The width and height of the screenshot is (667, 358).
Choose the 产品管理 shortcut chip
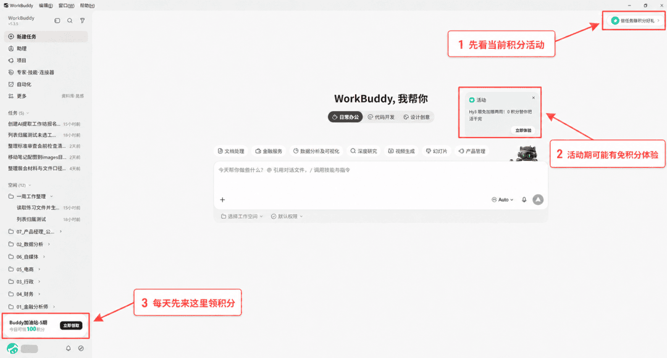point(472,151)
